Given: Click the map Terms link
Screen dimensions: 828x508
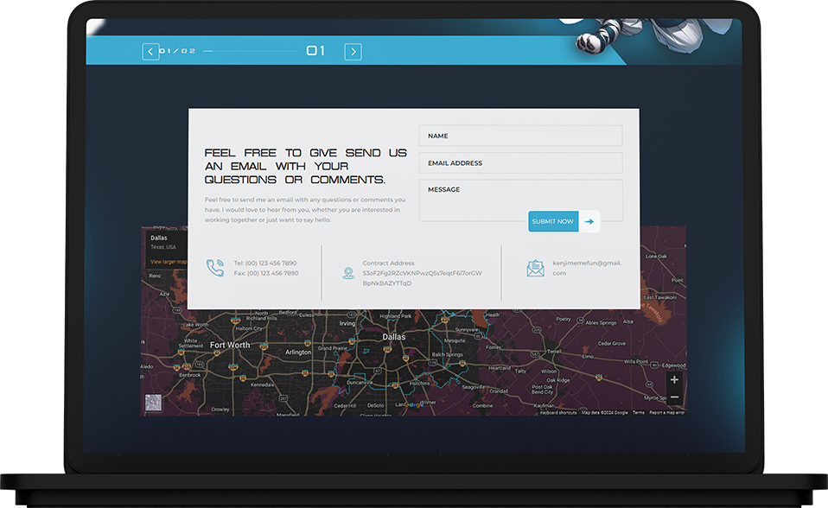Looking at the screenshot, I should point(638,413).
